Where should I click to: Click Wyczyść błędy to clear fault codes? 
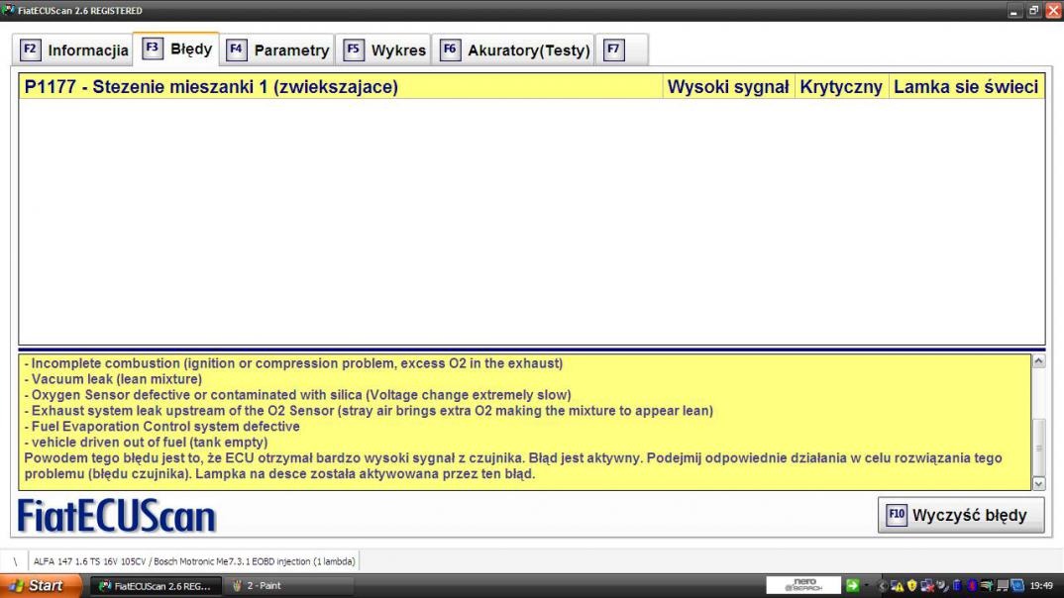tap(961, 515)
